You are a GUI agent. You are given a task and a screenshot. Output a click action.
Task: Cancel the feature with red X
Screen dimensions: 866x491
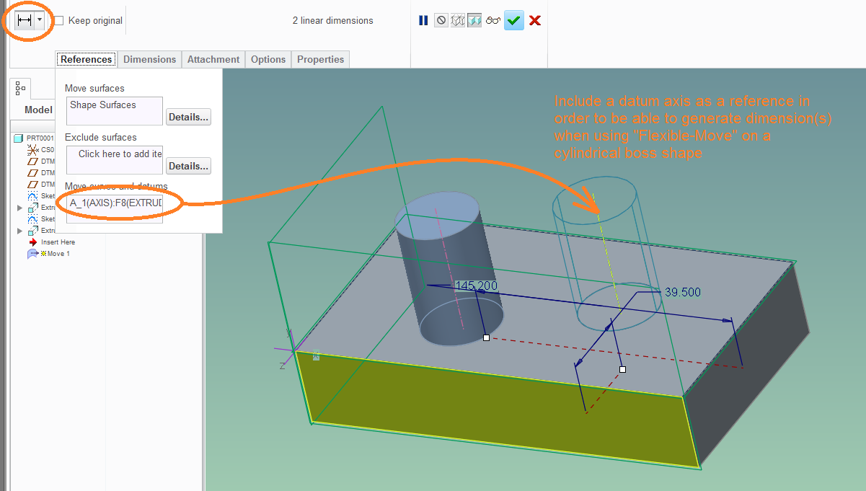(x=535, y=21)
